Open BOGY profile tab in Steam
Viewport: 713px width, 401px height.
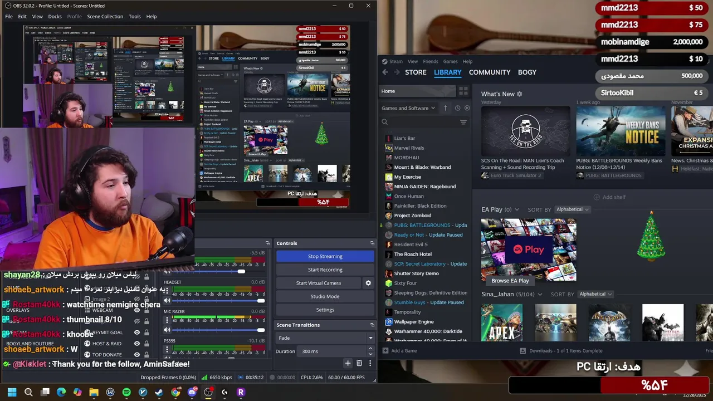527,72
